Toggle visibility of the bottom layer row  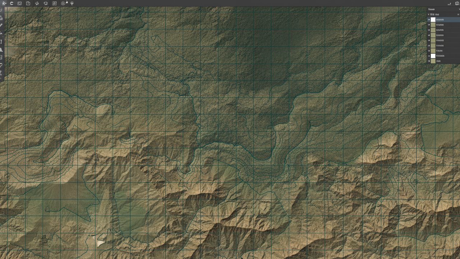pyautogui.click(x=429, y=61)
